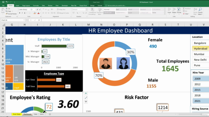
Task: Click the Fill Color bucket icon
Action: tap(35, 13)
